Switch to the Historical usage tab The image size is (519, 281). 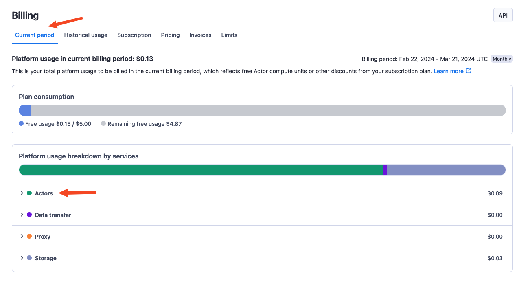[x=85, y=35]
